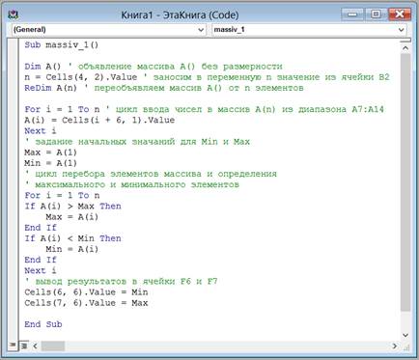Open the massiv_1 procedure dropdown
The image size is (419, 360).
309,30
